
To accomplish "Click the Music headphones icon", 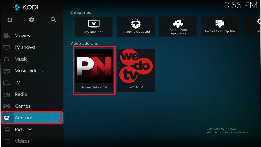I will 7,59.
